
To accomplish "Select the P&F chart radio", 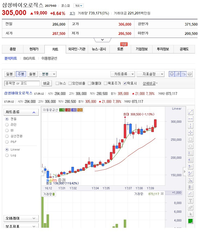I will coord(7,142).
